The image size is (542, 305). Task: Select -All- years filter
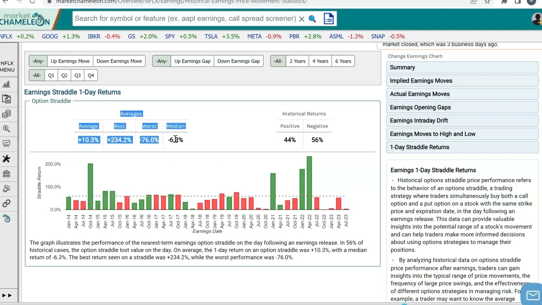[278, 61]
